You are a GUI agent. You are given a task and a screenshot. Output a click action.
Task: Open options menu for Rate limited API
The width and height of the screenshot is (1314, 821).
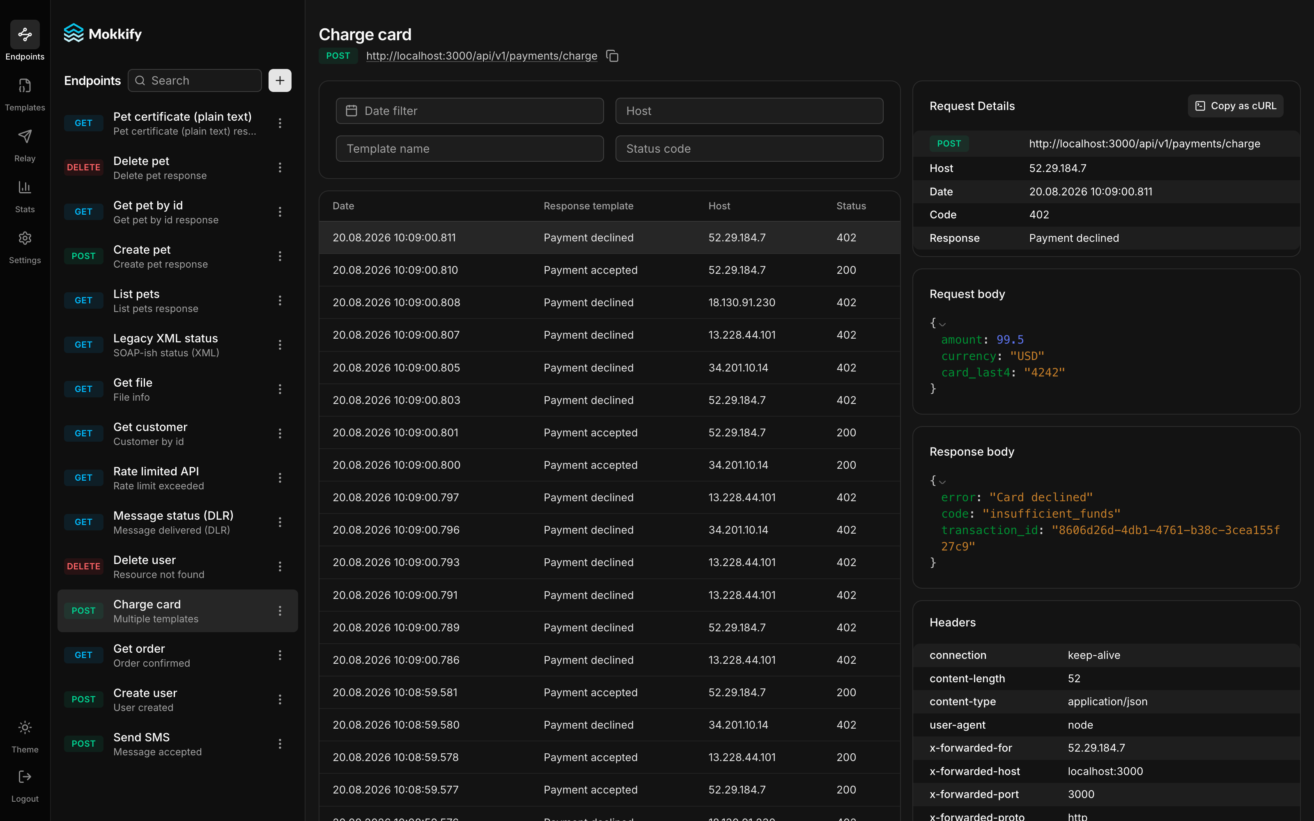click(x=280, y=478)
